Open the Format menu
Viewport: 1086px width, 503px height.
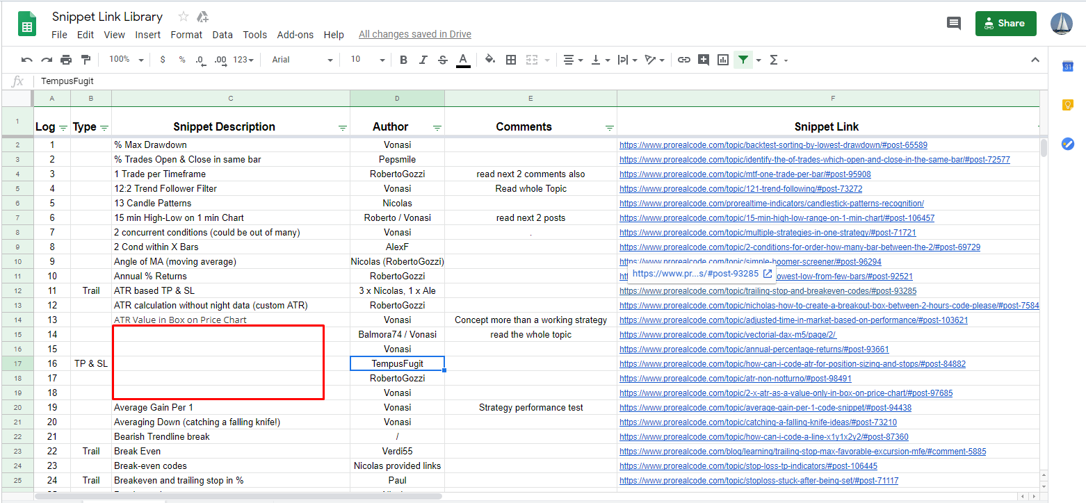click(186, 35)
